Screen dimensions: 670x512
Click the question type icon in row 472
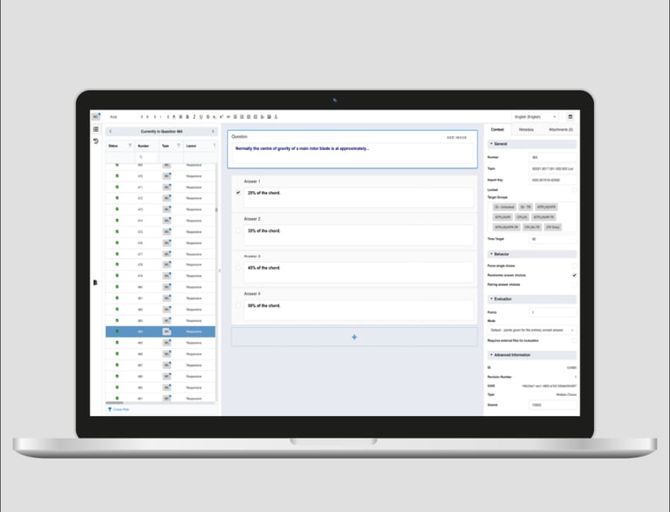[167, 198]
